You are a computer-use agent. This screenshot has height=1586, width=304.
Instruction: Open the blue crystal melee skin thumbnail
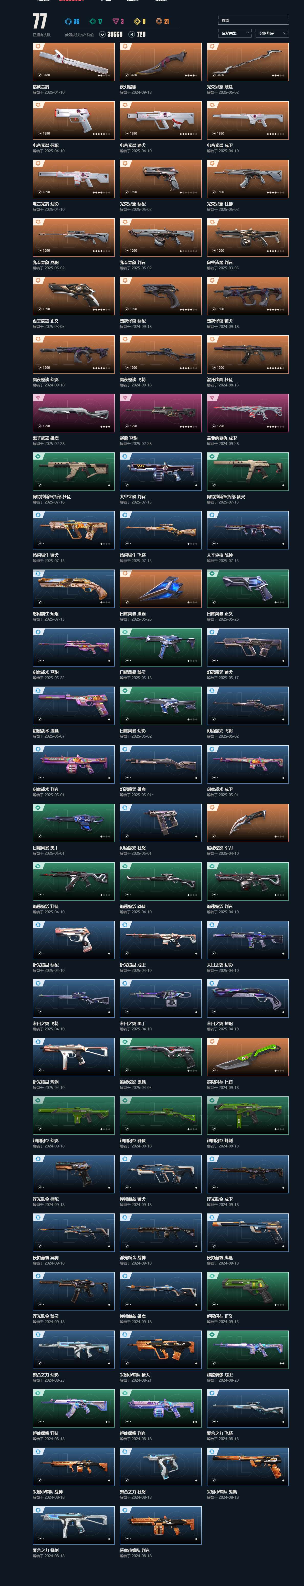click(x=160, y=587)
